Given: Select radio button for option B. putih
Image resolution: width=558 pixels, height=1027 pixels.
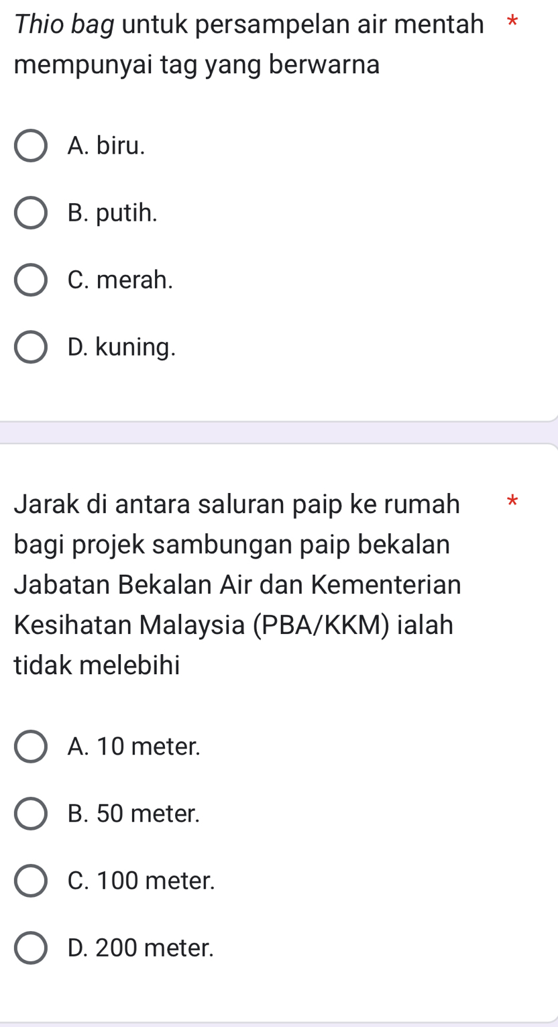Looking at the screenshot, I should tap(31, 213).
